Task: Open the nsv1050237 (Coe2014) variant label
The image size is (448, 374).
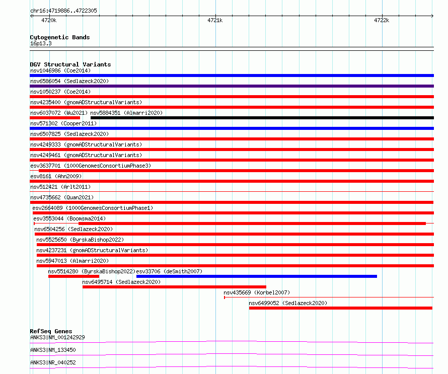Action: tap(60, 92)
